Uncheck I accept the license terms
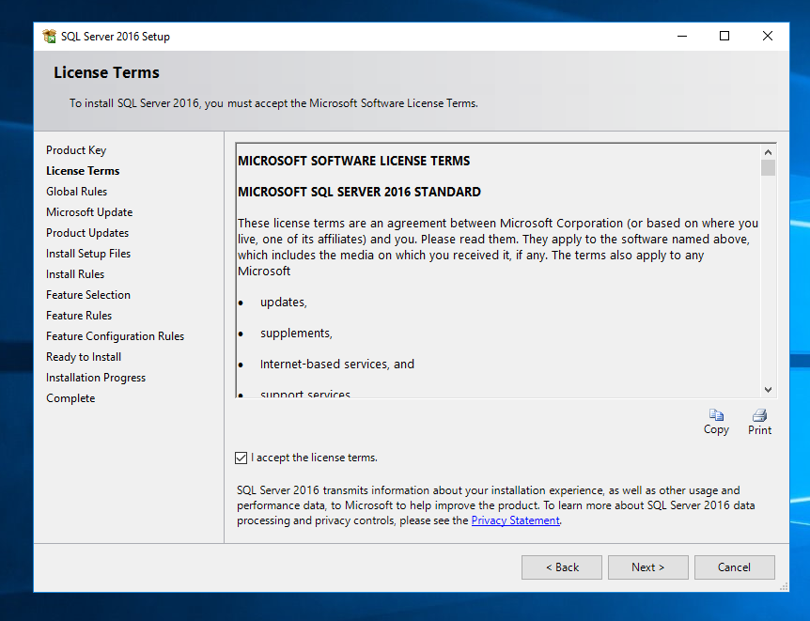 [x=241, y=458]
